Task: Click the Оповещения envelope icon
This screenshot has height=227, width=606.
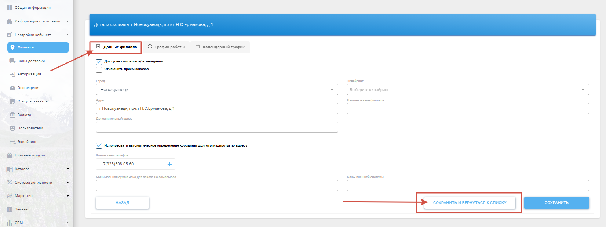Action: pyautogui.click(x=12, y=88)
